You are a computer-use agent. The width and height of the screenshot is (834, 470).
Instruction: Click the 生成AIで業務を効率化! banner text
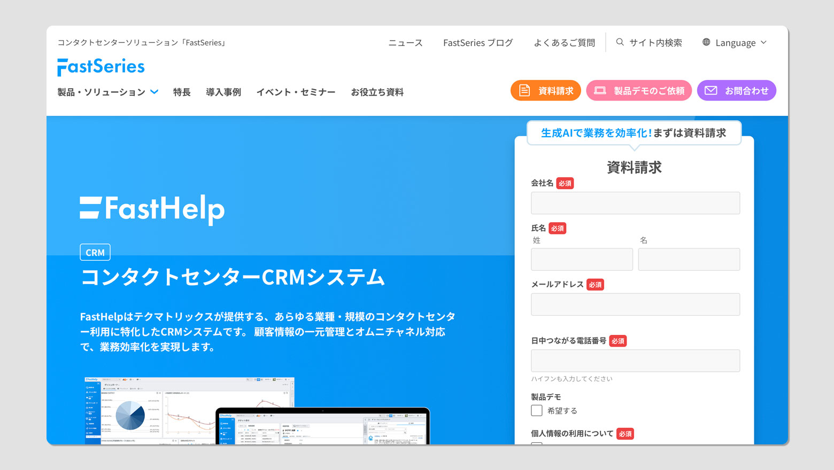coord(596,133)
